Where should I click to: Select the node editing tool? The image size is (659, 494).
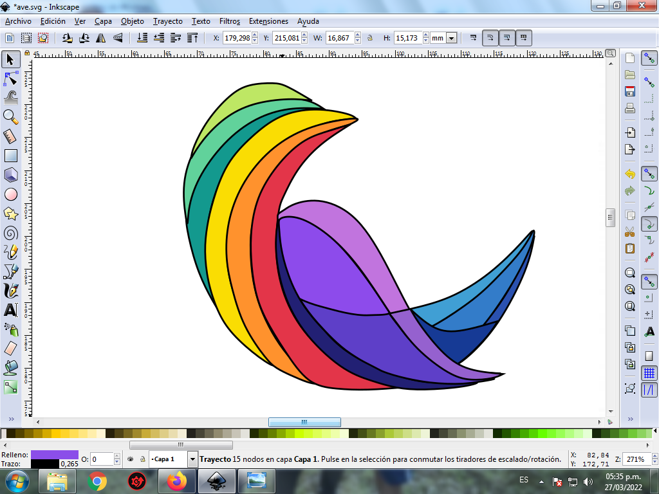[10, 79]
